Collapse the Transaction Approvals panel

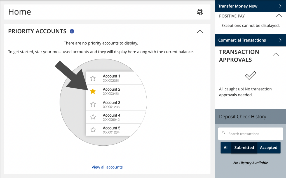pyautogui.click(x=276, y=54)
